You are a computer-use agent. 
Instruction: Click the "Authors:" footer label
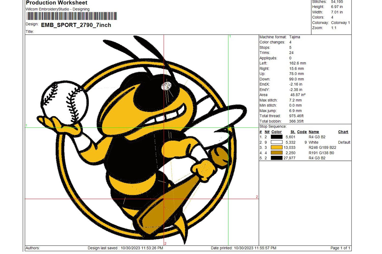coord(33,248)
